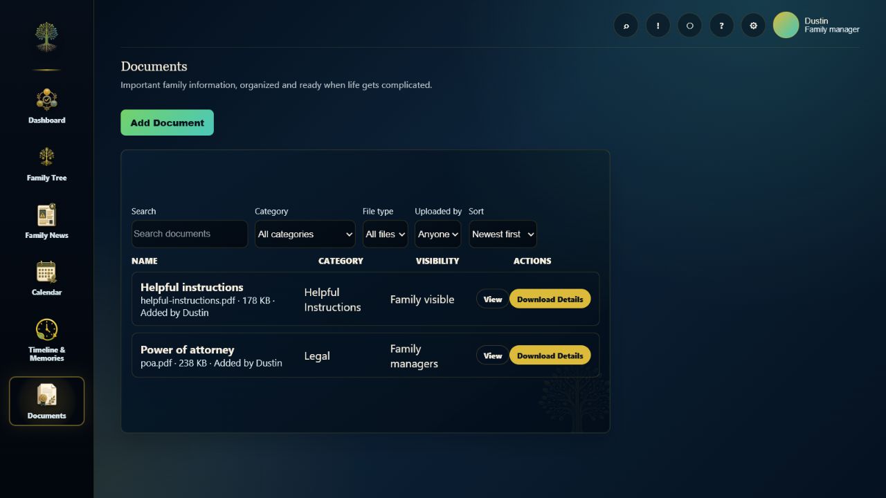Click the Documents page heading
Viewport: 886px width, 498px height.
tap(154, 66)
